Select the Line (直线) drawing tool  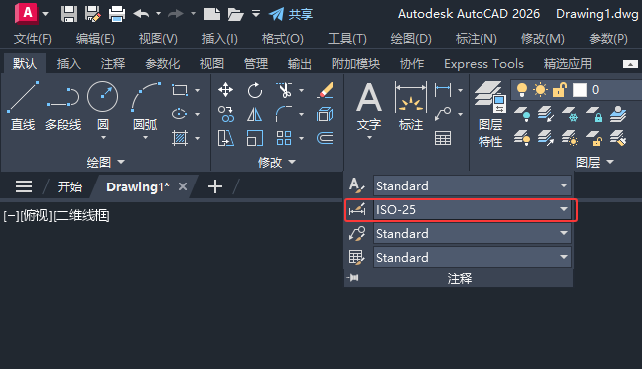click(23, 106)
